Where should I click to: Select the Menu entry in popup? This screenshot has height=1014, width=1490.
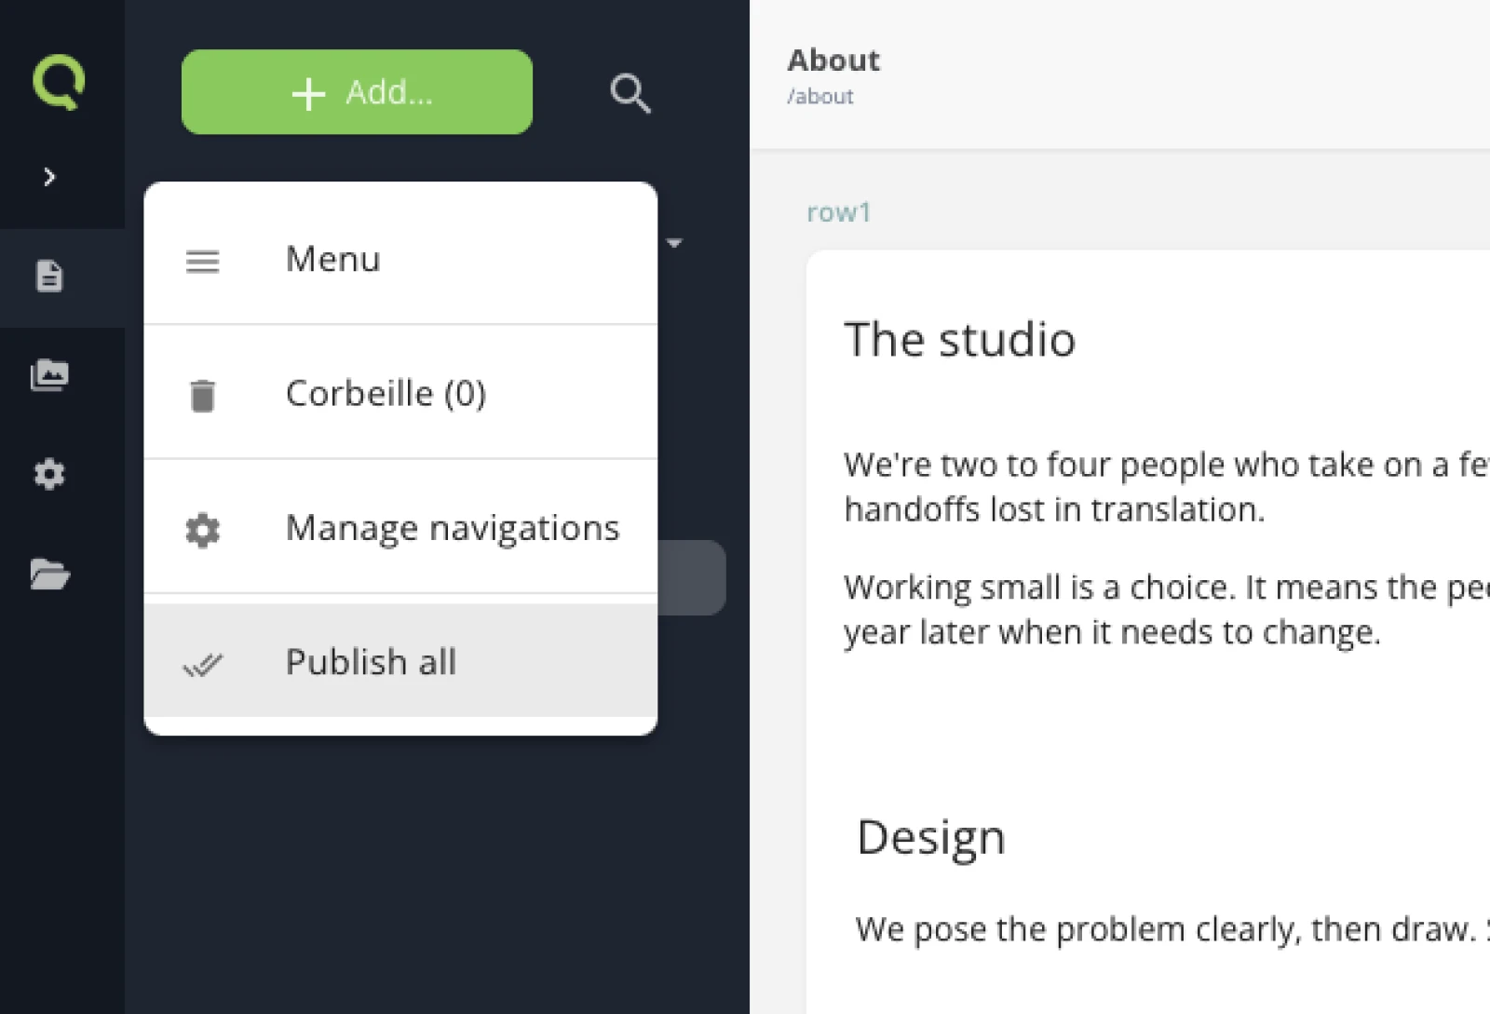pos(400,259)
